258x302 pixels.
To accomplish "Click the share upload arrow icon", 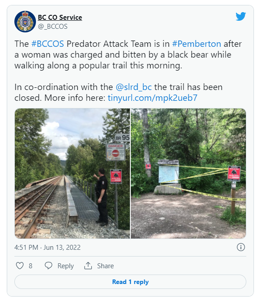I will pos(88,266).
